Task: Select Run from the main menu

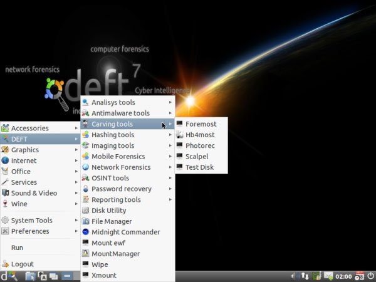Action: click(40, 248)
